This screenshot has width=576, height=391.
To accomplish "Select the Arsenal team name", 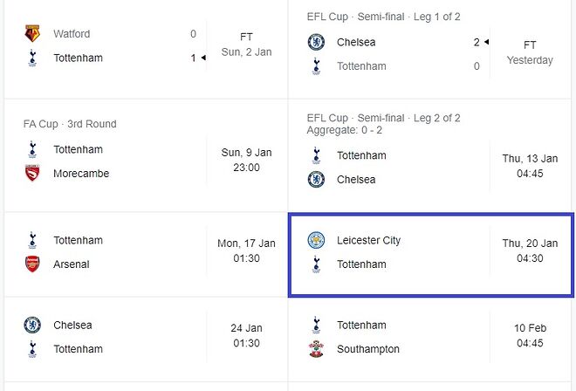I will pyautogui.click(x=72, y=264).
